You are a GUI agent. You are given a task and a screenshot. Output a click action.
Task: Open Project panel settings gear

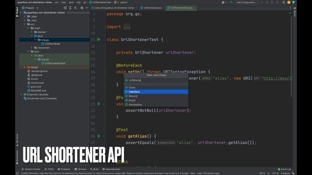pos(82,8)
